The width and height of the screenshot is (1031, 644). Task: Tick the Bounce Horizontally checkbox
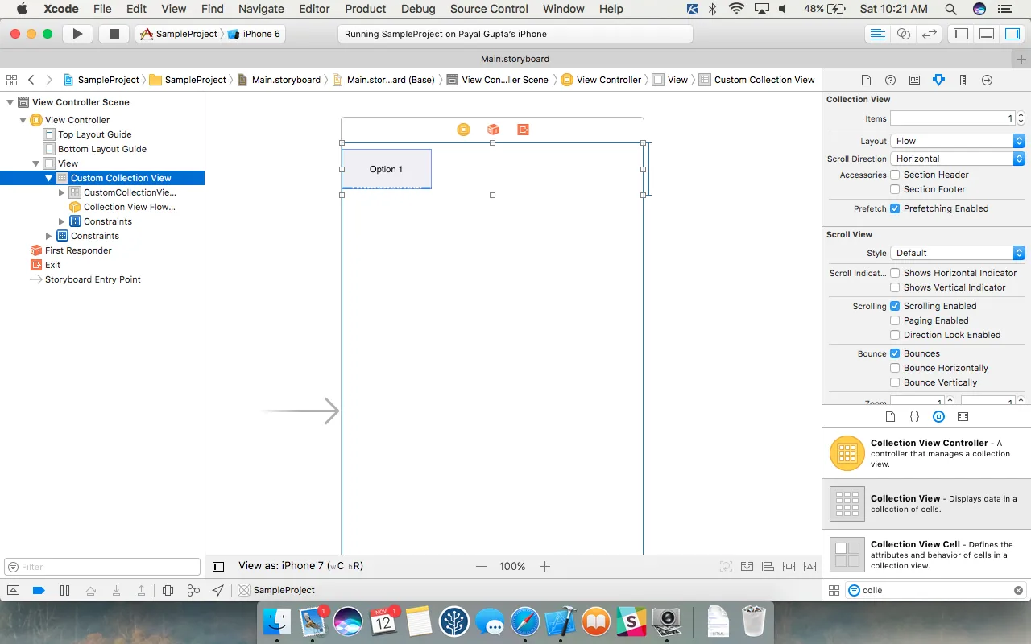pyautogui.click(x=895, y=368)
